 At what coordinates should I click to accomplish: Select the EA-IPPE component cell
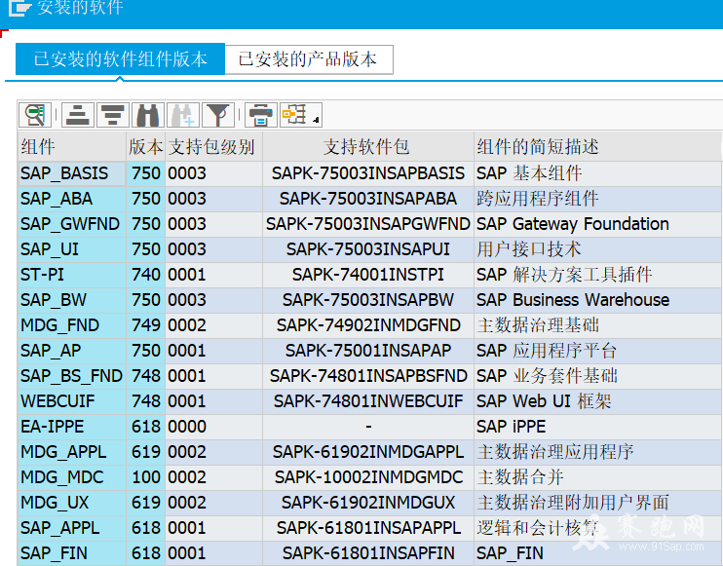(x=72, y=427)
